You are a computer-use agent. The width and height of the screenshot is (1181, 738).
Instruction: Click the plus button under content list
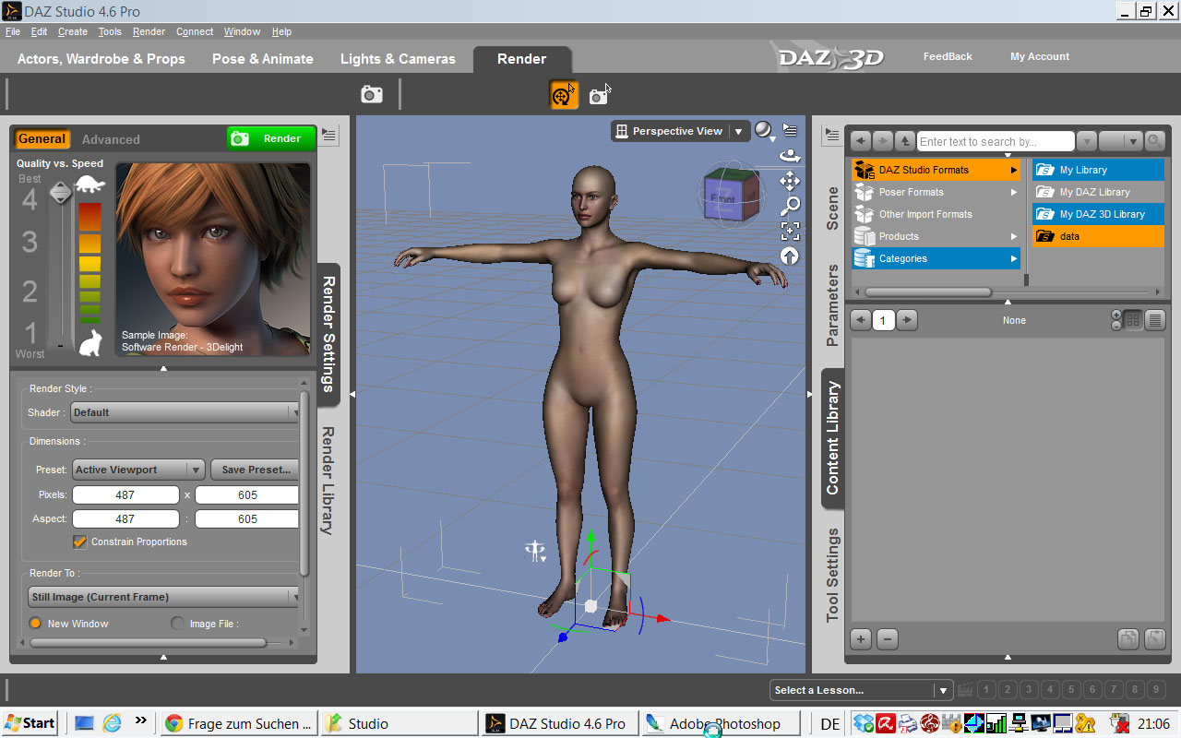[861, 638]
